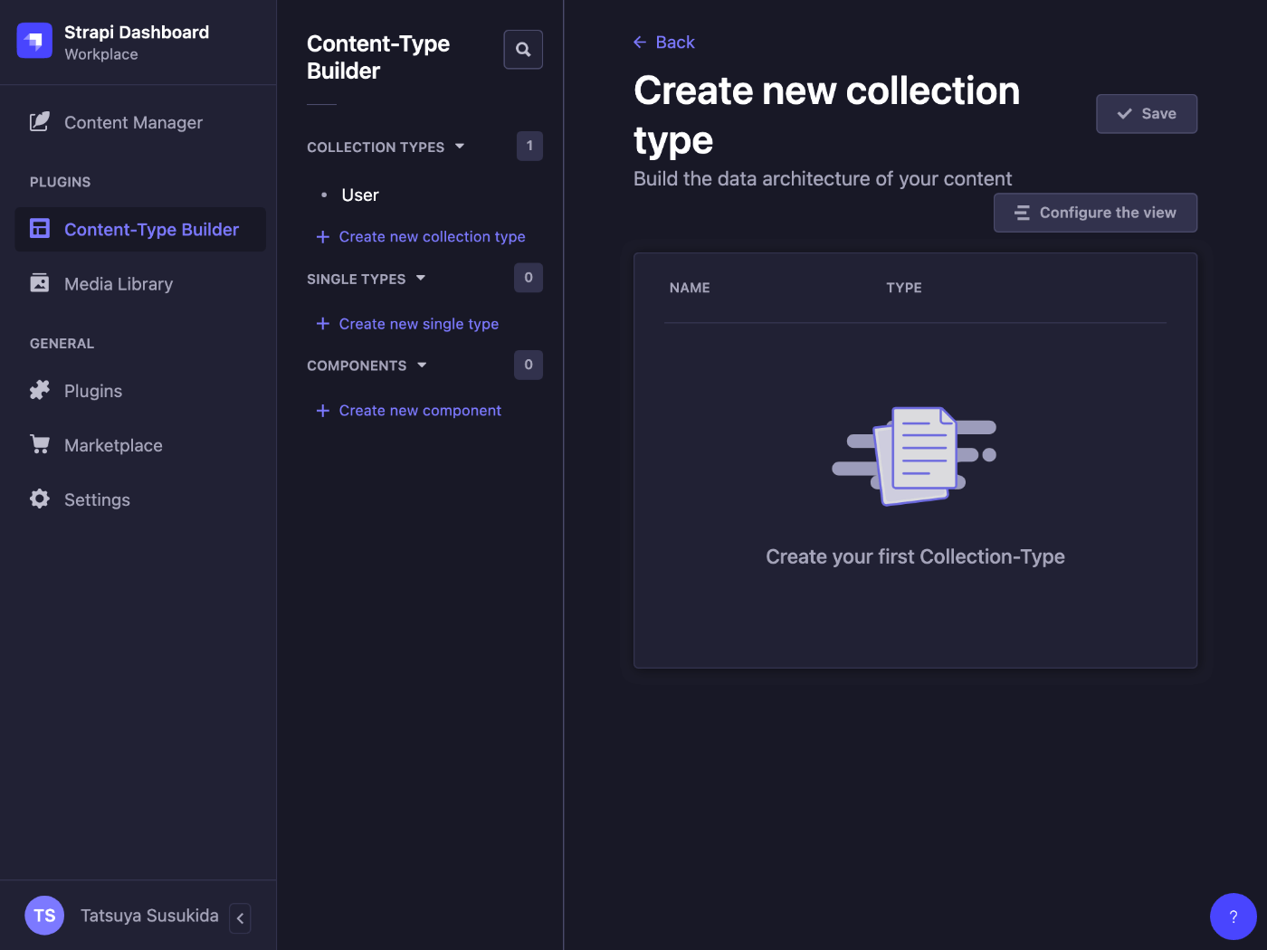This screenshot has width=1267, height=950.
Task: Click plus icon beside Create new component
Action: point(322,411)
